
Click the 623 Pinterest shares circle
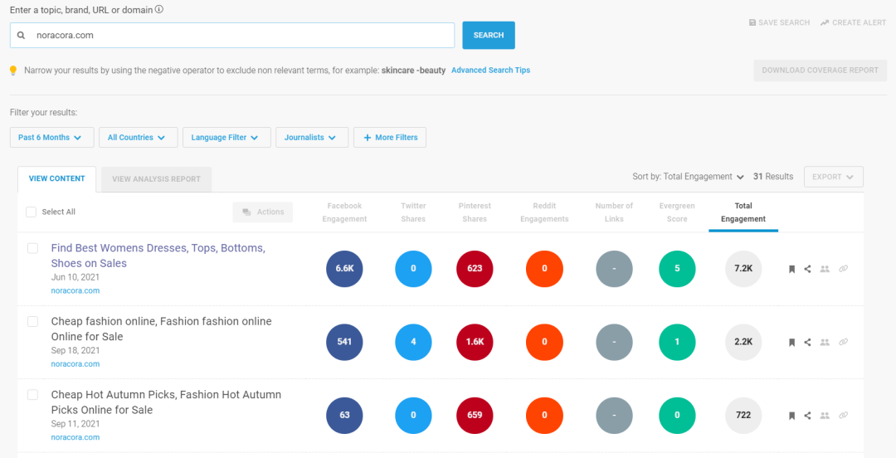(475, 269)
